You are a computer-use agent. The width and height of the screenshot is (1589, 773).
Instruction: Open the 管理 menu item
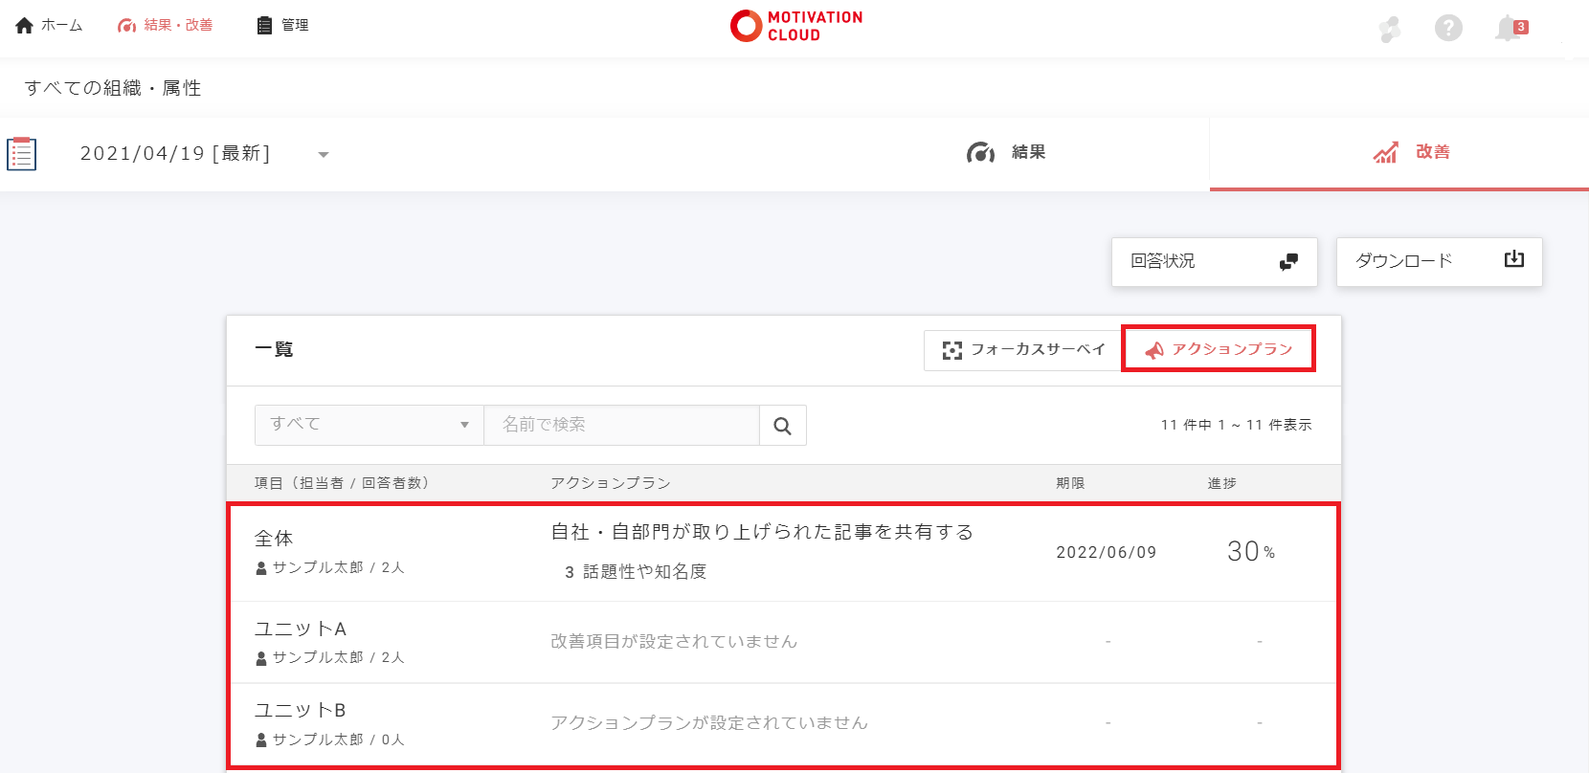point(282,26)
